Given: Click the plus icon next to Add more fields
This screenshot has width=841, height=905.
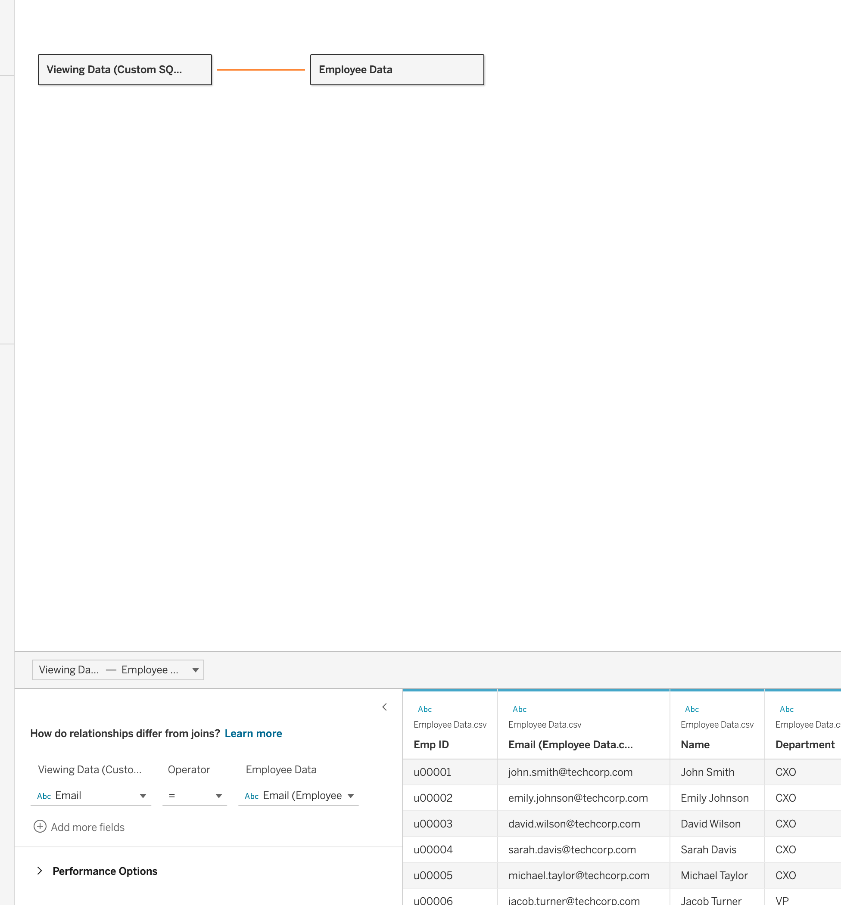Looking at the screenshot, I should pyautogui.click(x=40, y=827).
